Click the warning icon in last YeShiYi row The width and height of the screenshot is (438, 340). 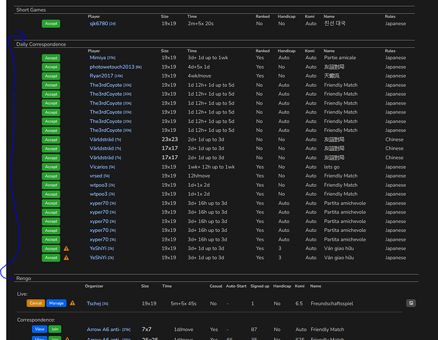pos(66,258)
